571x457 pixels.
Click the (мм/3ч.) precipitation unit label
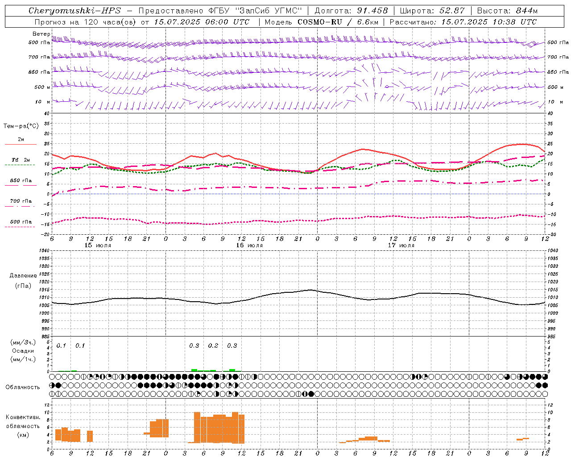tap(23, 342)
